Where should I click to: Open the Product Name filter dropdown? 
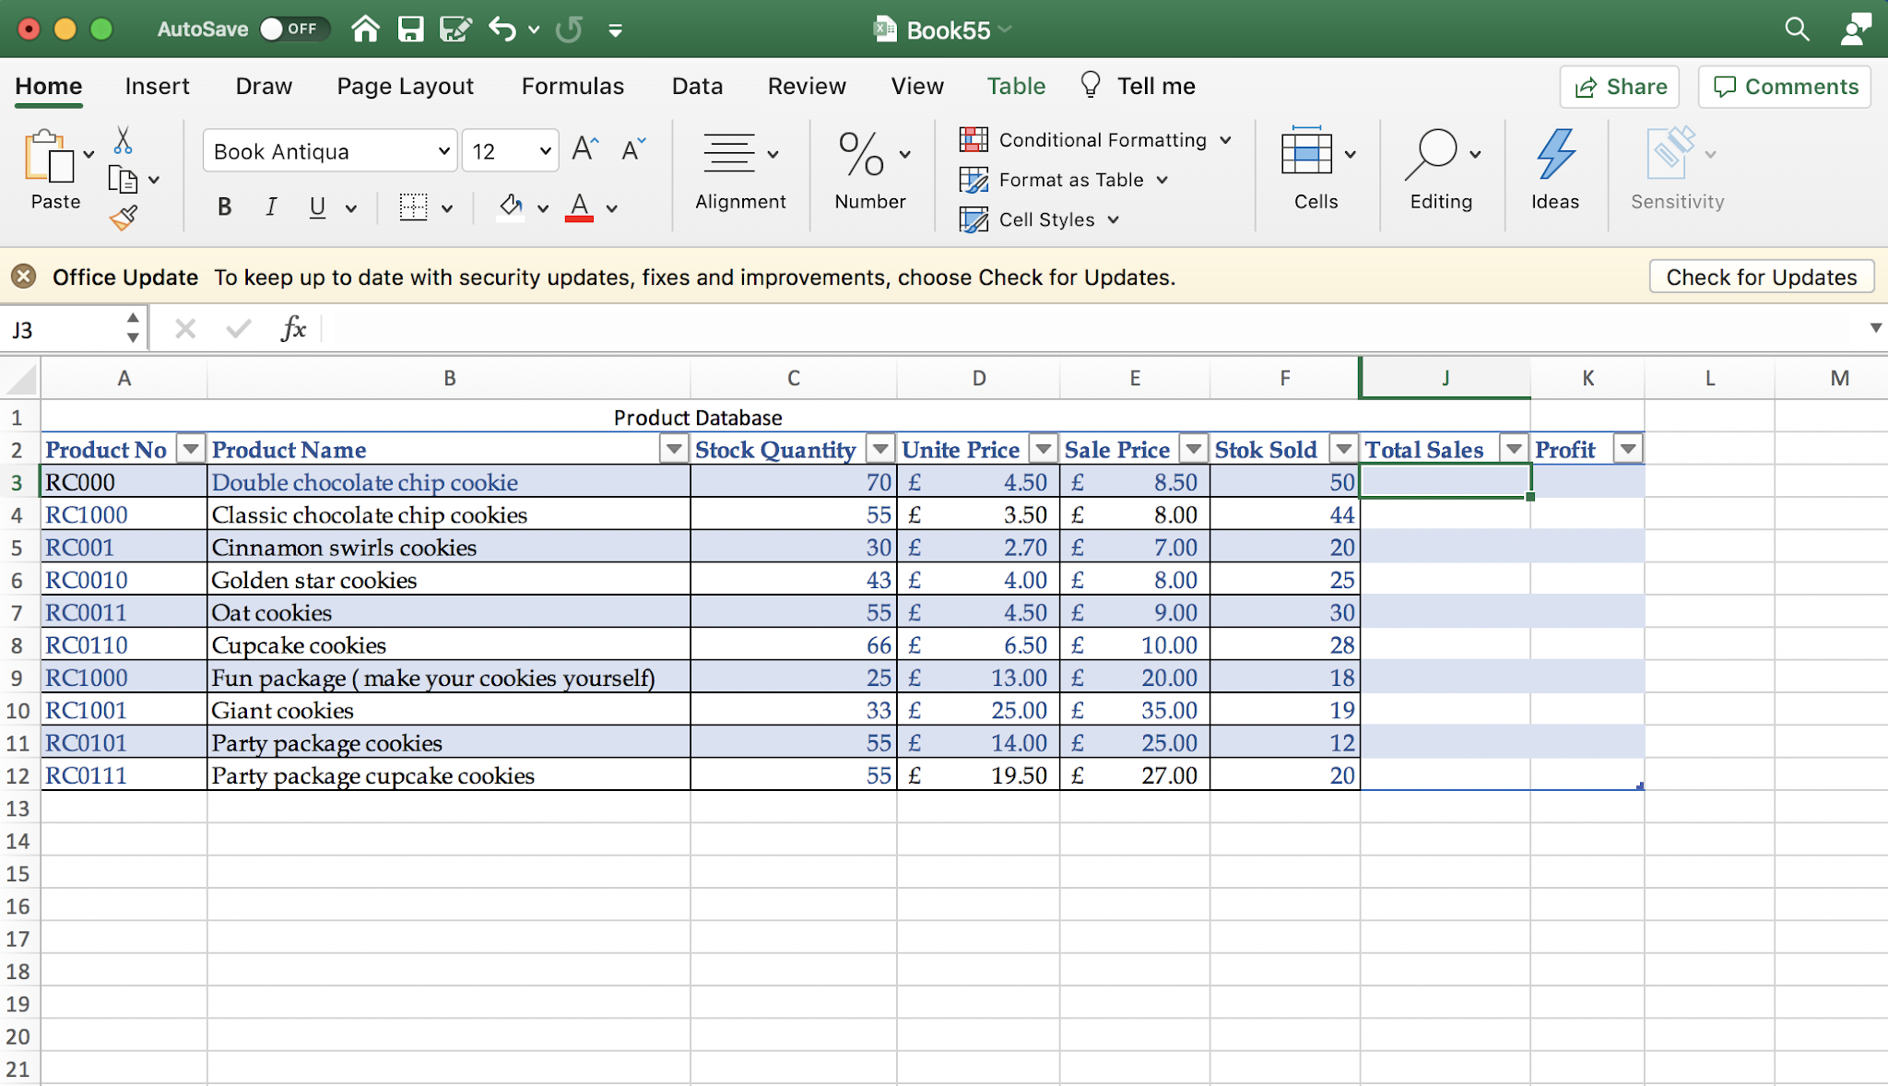pos(674,449)
